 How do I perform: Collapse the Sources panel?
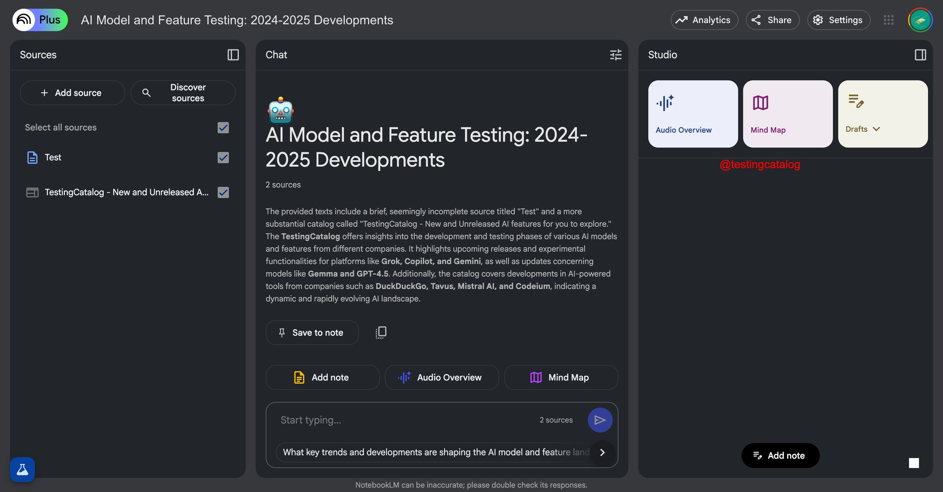(233, 55)
